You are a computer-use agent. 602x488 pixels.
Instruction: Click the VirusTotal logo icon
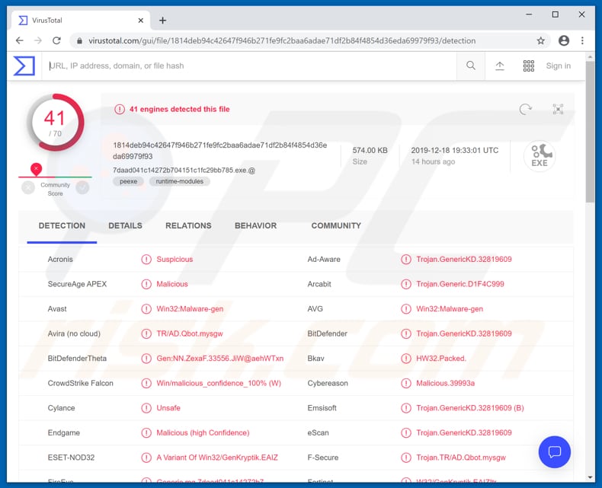pos(24,65)
